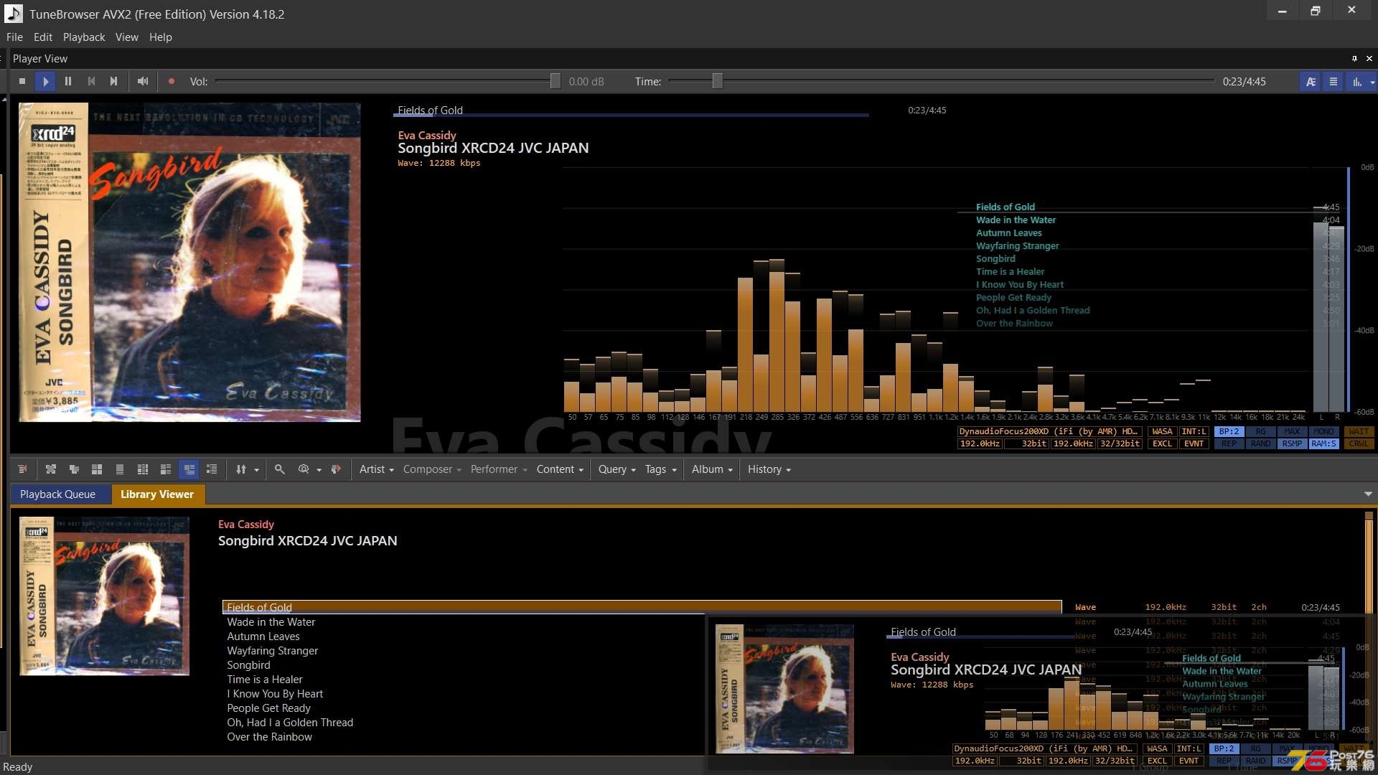Image resolution: width=1378 pixels, height=775 pixels.
Task: Open the View menu
Action: [x=127, y=37]
